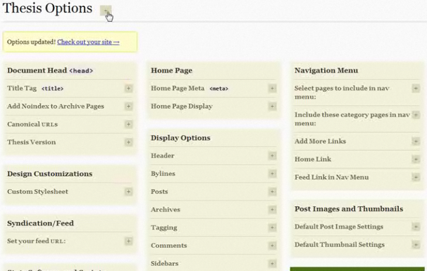This screenshot has width=427, height=271.
Task: Click the Post Images and Thumbnails heading
Action: (349, 209)
